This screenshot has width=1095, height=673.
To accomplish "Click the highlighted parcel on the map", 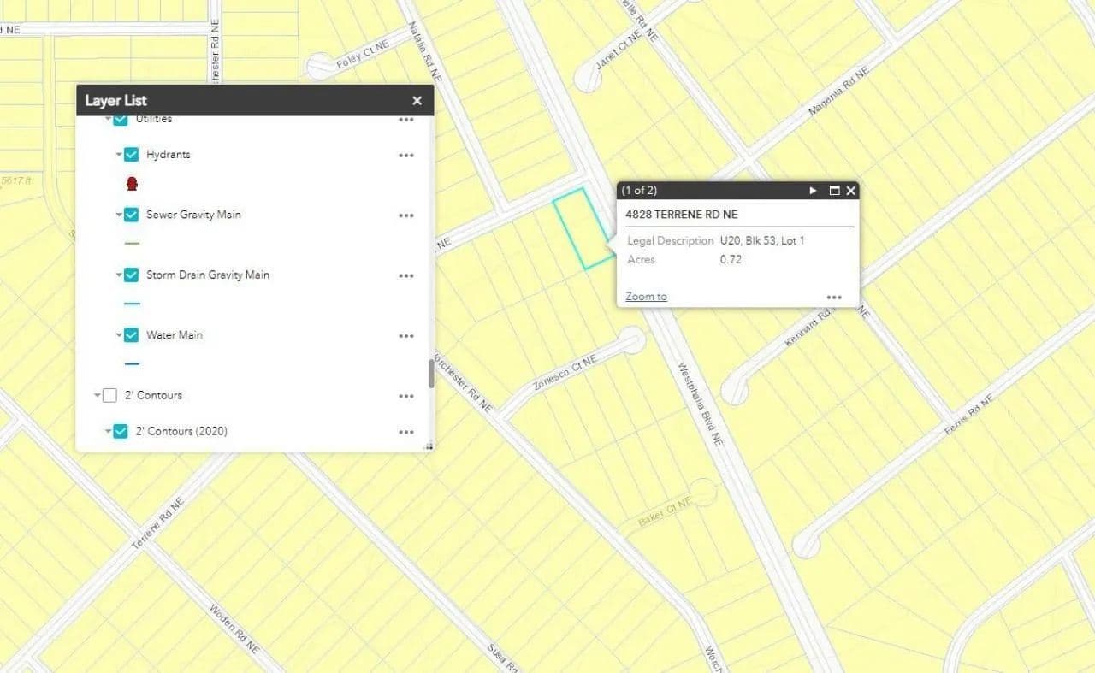I will tap(580, 227).
